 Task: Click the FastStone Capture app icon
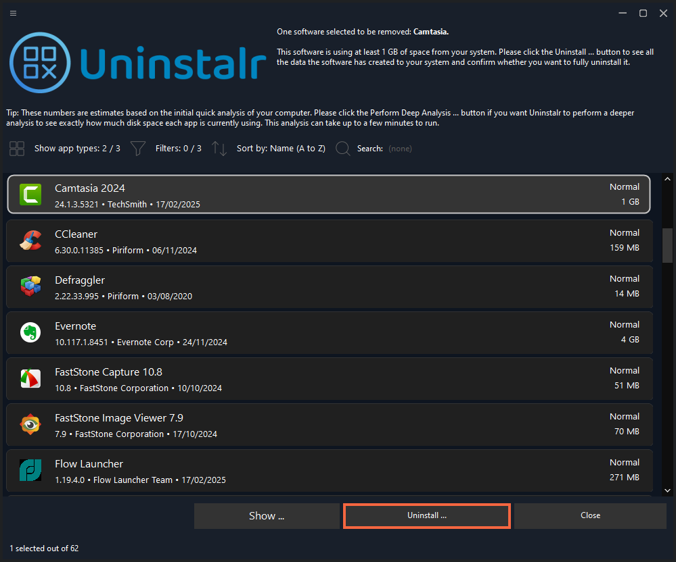[x=30, y=378]
